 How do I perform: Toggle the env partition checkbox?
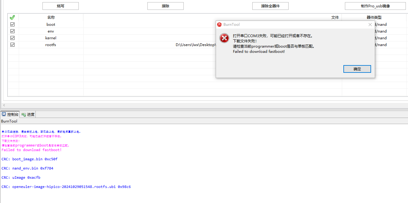pyautogui.click(x=13, y=31)
